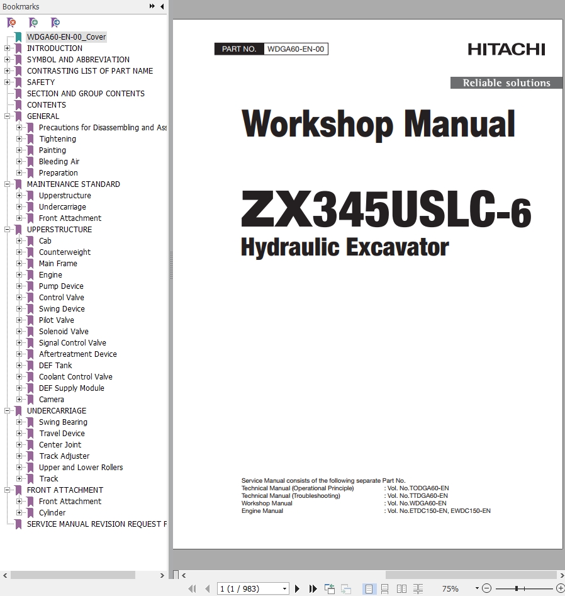This screenshot has width=565, height=596.
Task: Expand the INTRODUCTION bookmark
Action: (x=7, y=48)
